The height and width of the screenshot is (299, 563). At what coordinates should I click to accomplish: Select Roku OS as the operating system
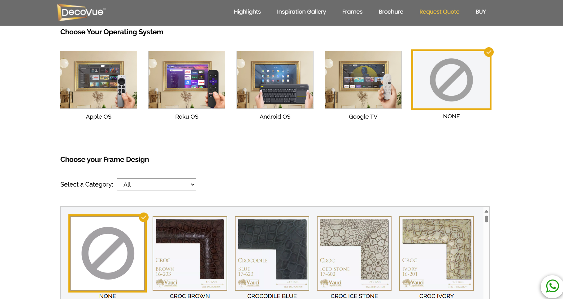click(x=187, y=80)
